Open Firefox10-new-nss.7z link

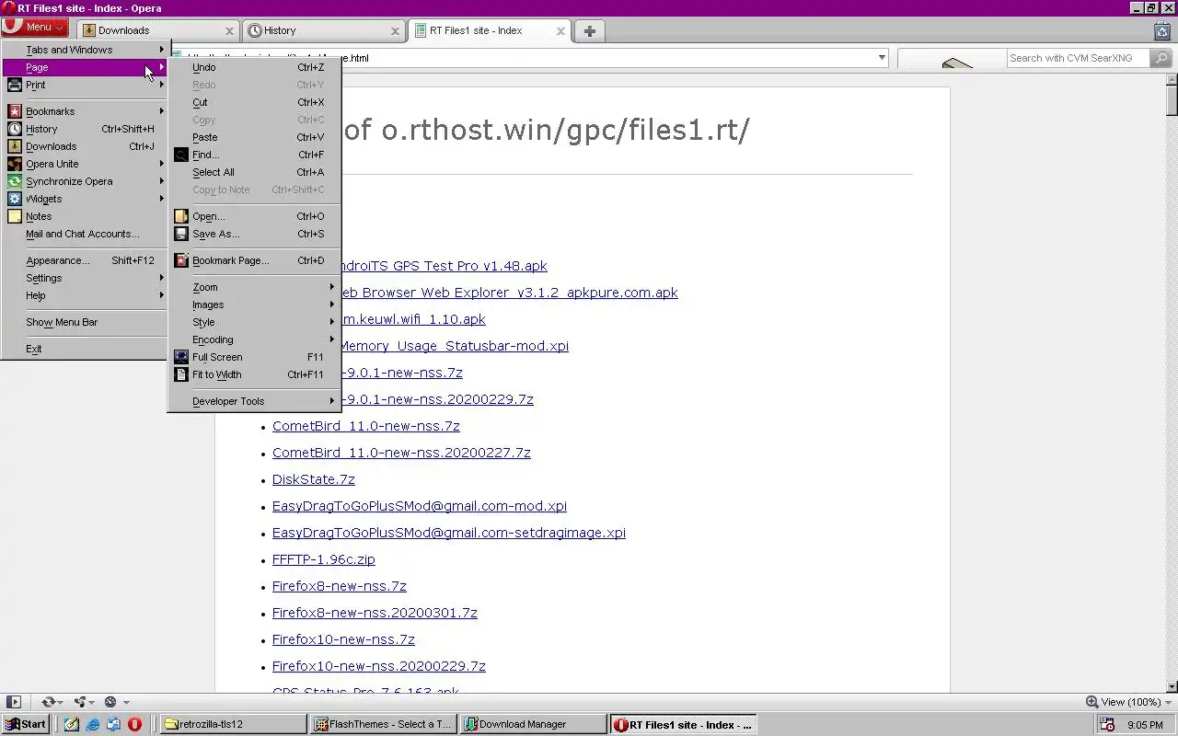pyautogui.click(x=343, y=639)
